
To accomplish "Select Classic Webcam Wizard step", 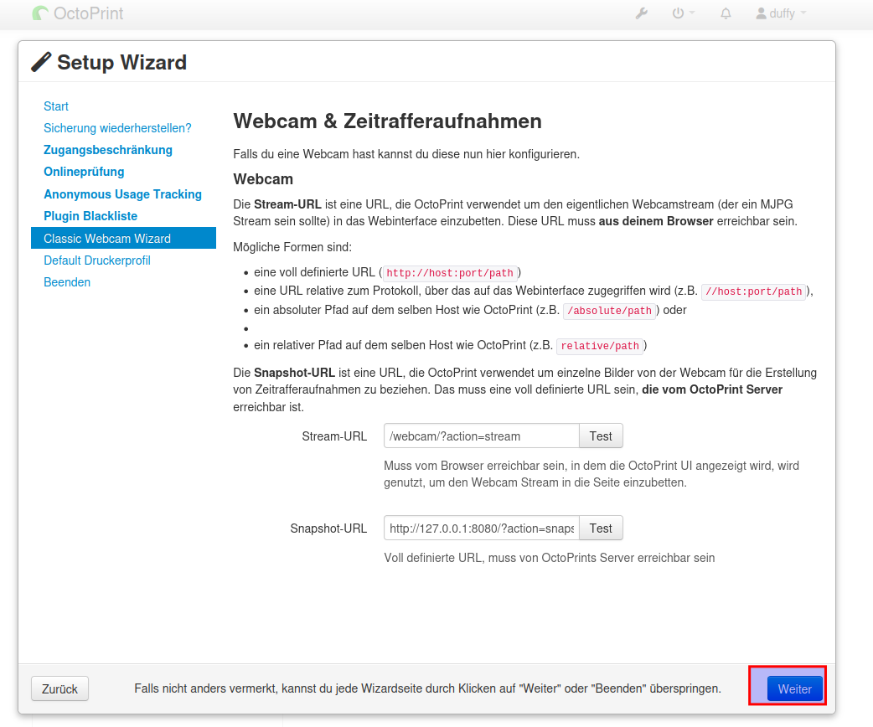I will click(107, 239).
